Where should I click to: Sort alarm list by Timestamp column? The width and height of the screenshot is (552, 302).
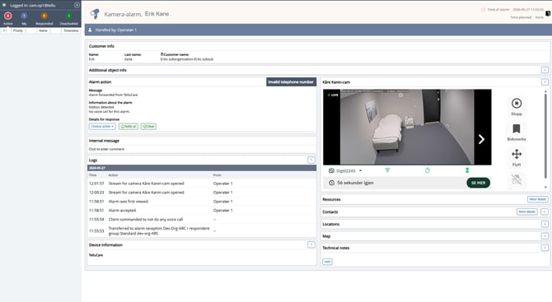click(71, 30)
